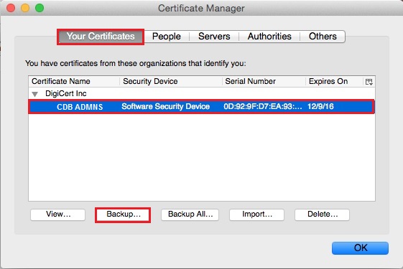Click the 12/9/16 expiry date cell
403x269 pixels.
[x=320, y=106]
